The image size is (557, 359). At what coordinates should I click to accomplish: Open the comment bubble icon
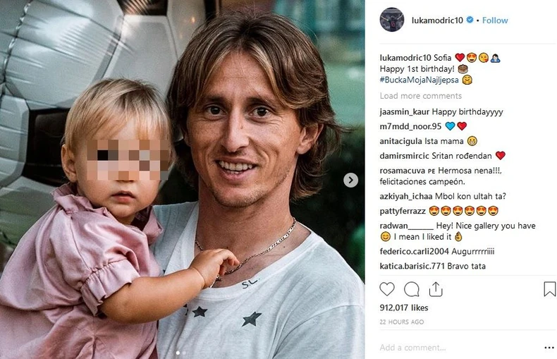click(x=411, y=289)
